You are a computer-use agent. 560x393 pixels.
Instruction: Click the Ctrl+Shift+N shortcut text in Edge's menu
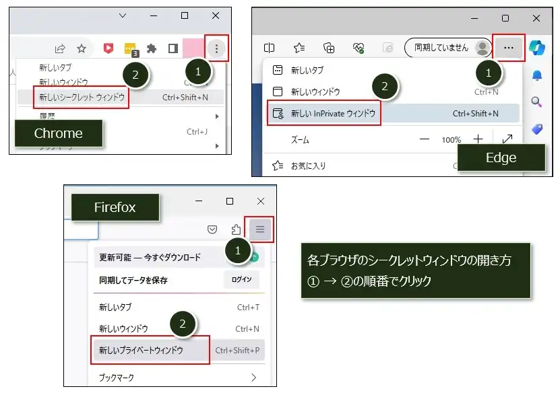[x=475, y=114]
